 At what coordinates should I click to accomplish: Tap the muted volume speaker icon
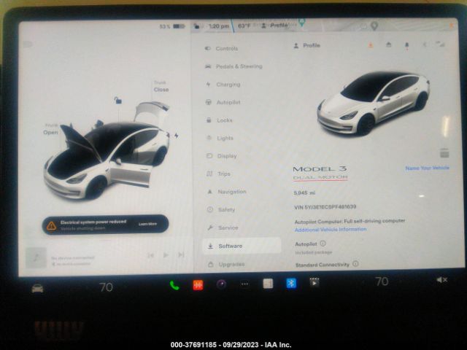[441, 280]
